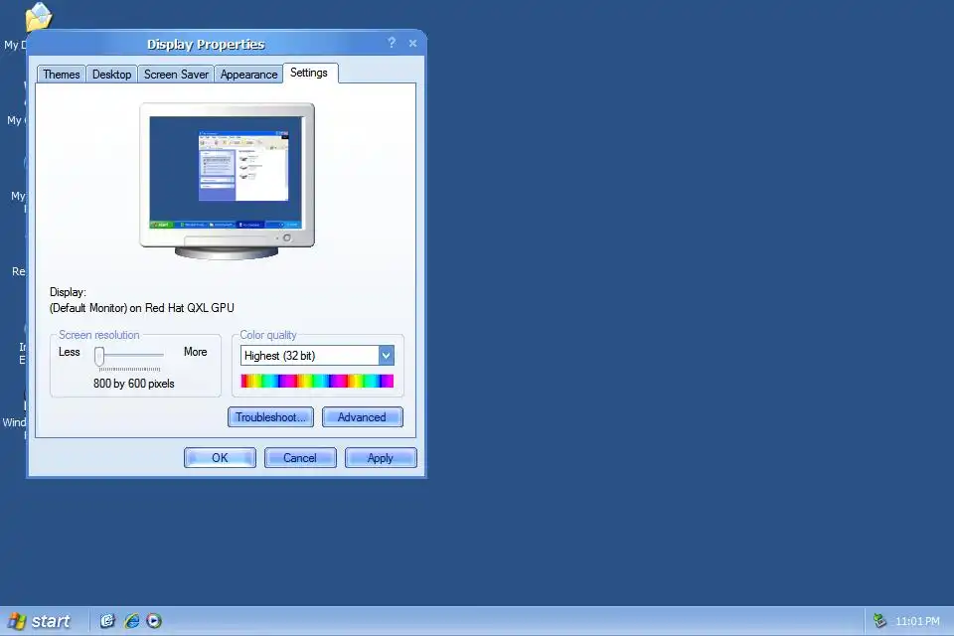Image resolution: width=954 pixels, height=636 pixels.
Task: Click the Color quality dropdown arrow
Action: 386,356
